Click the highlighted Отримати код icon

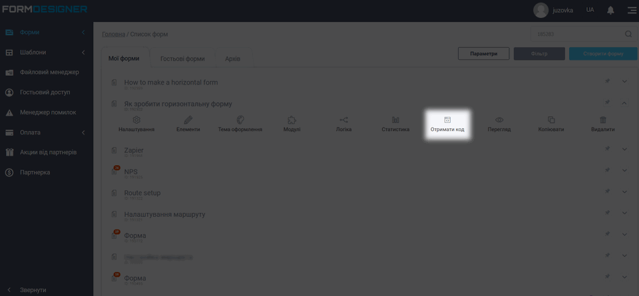click(447, 120)
